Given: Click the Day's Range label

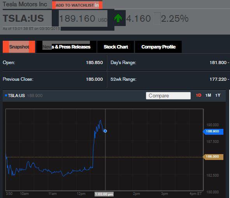Looking at the screenshot, I should click(123, 63).
